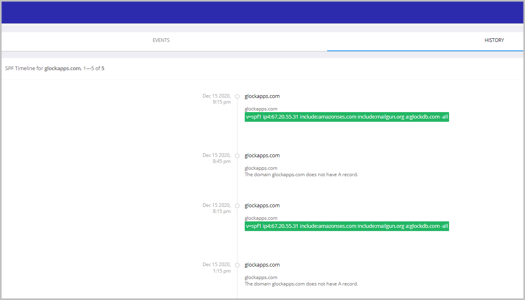Click the glockapps.com title of the 8:45 pm entry
The height and width of the screenshot is (300, 525).
tap(262, 156)
